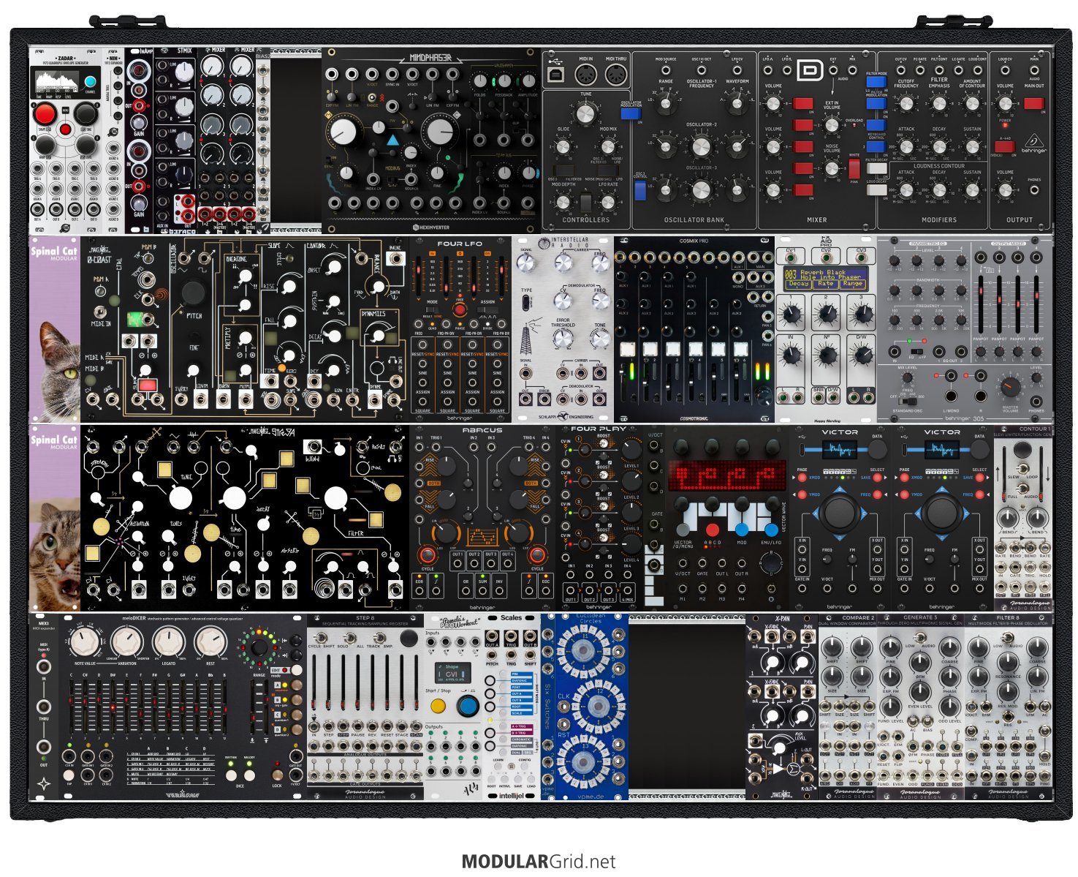Screen dimensions: 1078x877
Task: Click the FX Aid Pro effect name display
Action: point(825,279)
